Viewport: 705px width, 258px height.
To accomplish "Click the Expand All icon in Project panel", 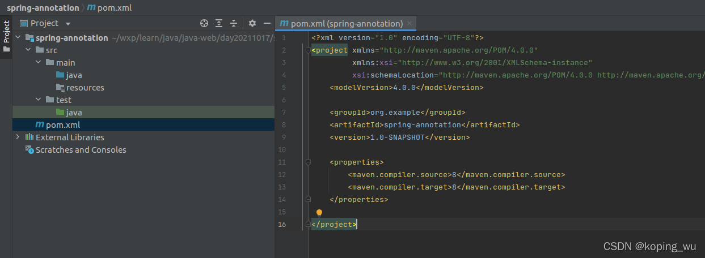I will coord(219,23).
